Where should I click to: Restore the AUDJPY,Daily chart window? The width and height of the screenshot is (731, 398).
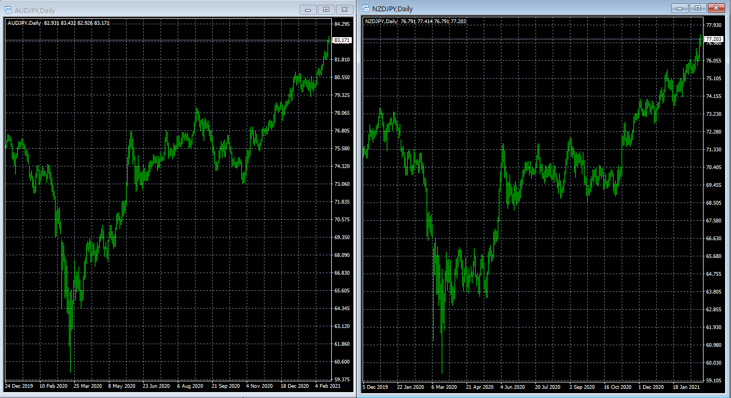pos(326,10)
